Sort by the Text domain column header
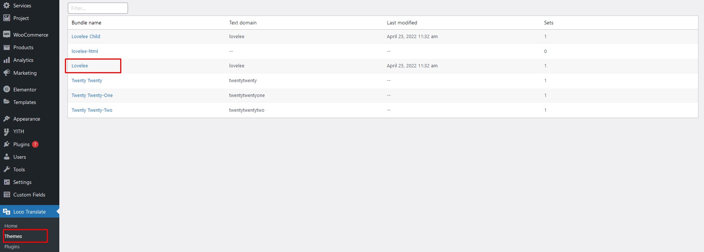 pyautogui.click(x=243, y=23)
